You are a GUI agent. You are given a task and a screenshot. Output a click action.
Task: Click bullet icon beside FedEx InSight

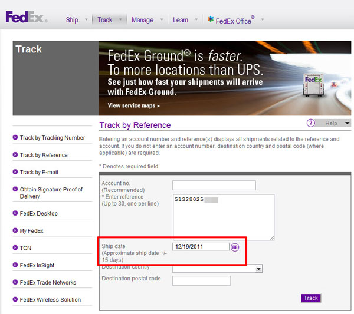[15, 265]
